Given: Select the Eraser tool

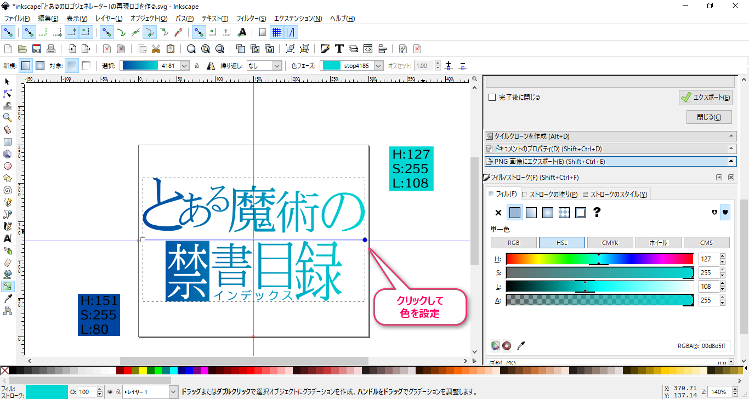Looking at the screenshot, I should click(8, 262).
